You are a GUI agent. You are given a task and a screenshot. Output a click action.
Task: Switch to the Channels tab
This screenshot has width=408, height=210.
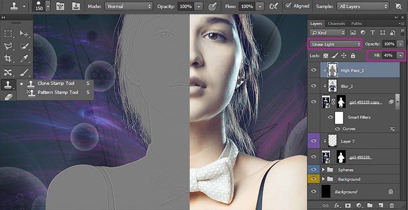(336, 24)
